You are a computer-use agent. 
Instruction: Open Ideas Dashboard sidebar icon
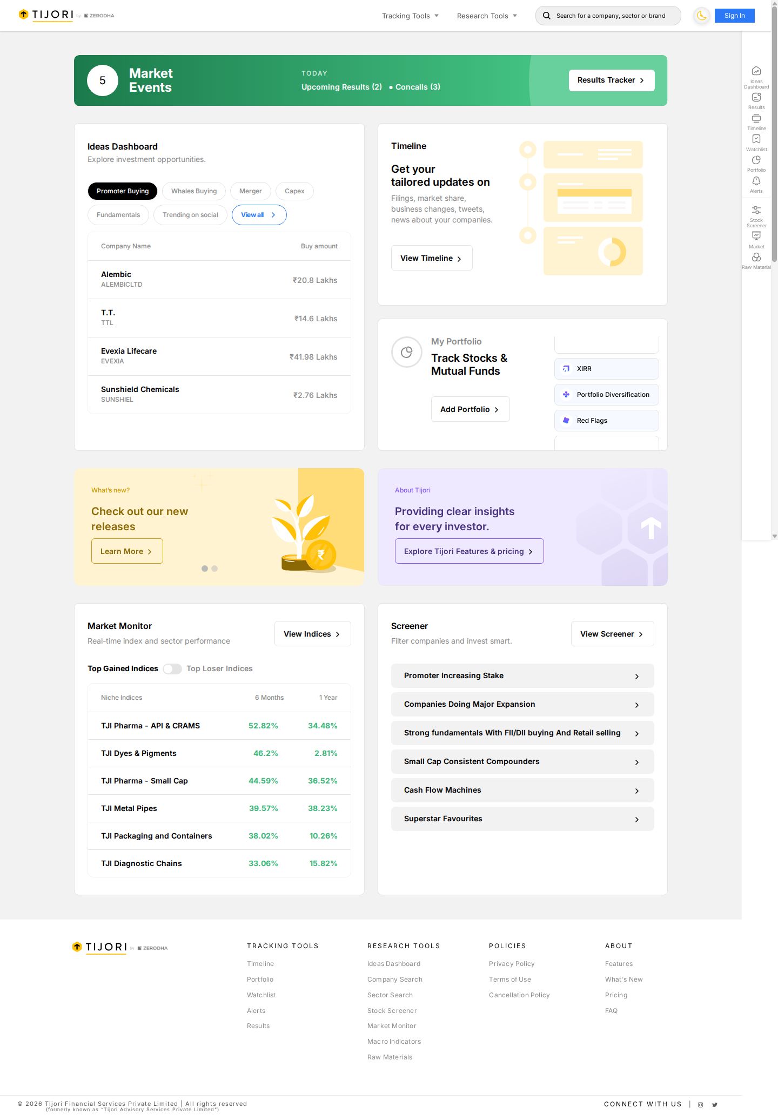tap(756, 71)
